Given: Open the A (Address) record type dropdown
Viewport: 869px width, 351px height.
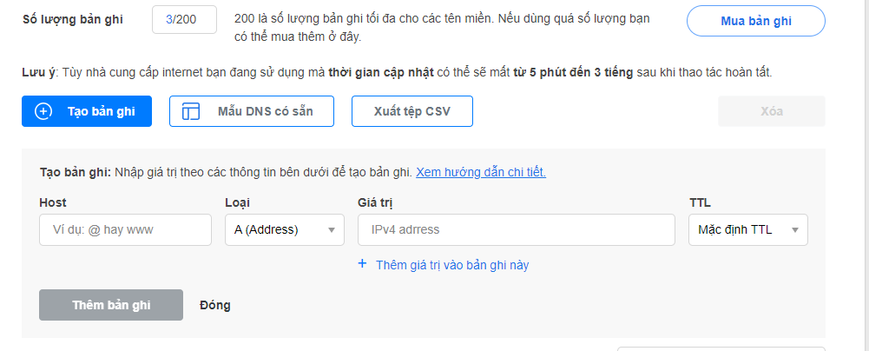Looking at the screenshot, I should (x=284, y=229).
